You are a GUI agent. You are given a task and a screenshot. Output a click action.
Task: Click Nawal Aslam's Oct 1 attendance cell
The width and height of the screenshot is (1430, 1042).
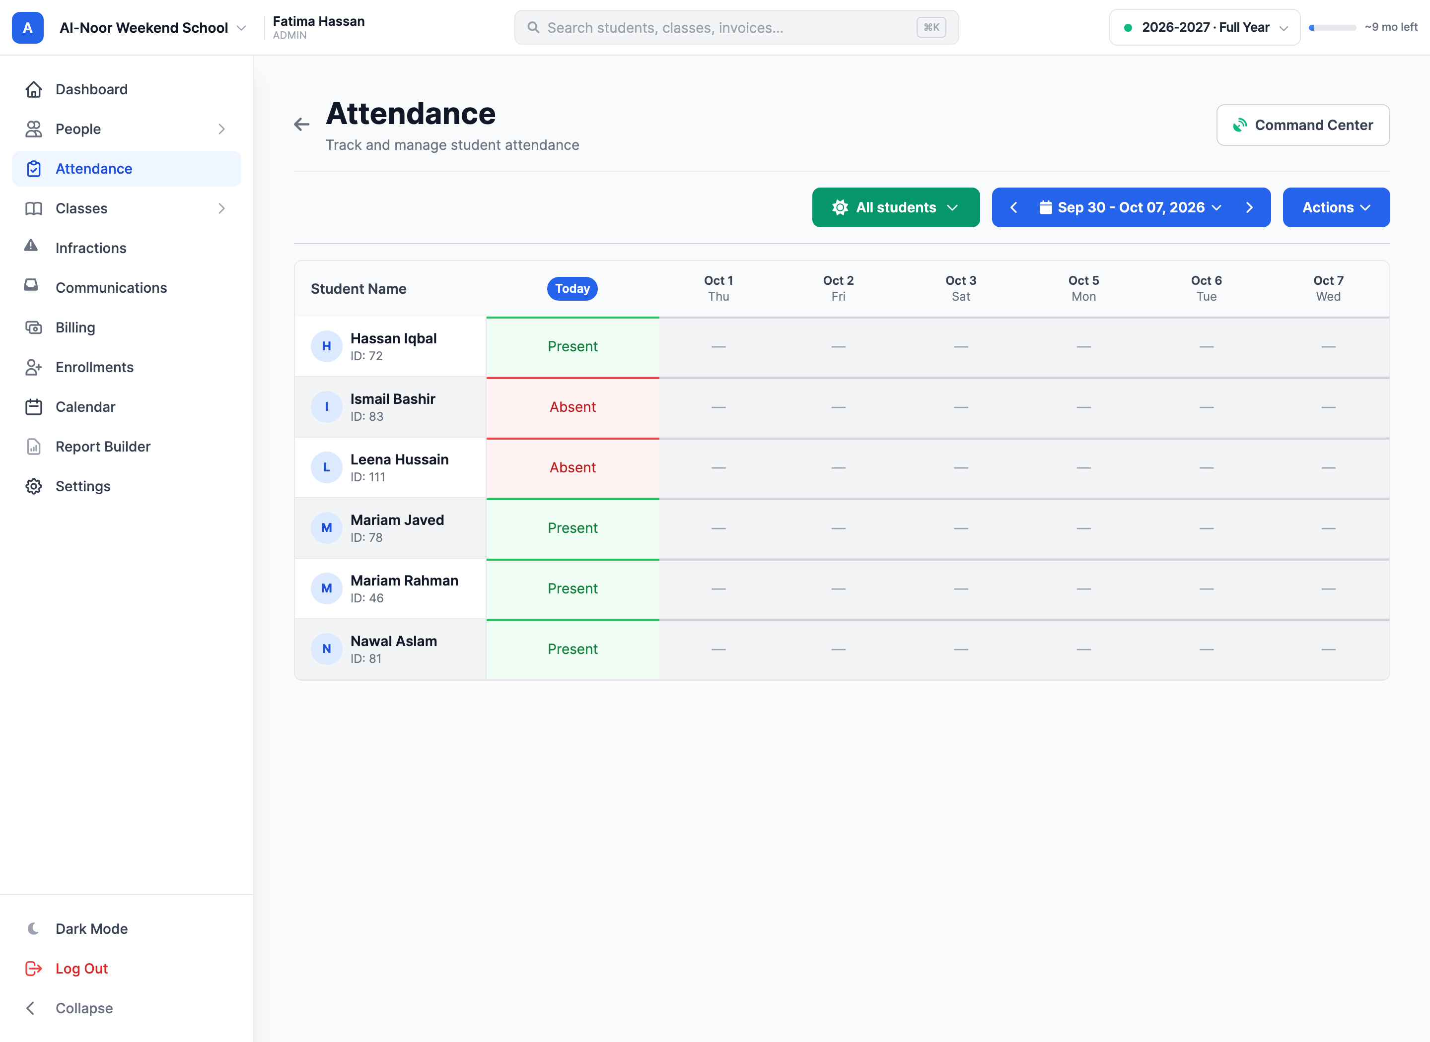click(718, 649)
